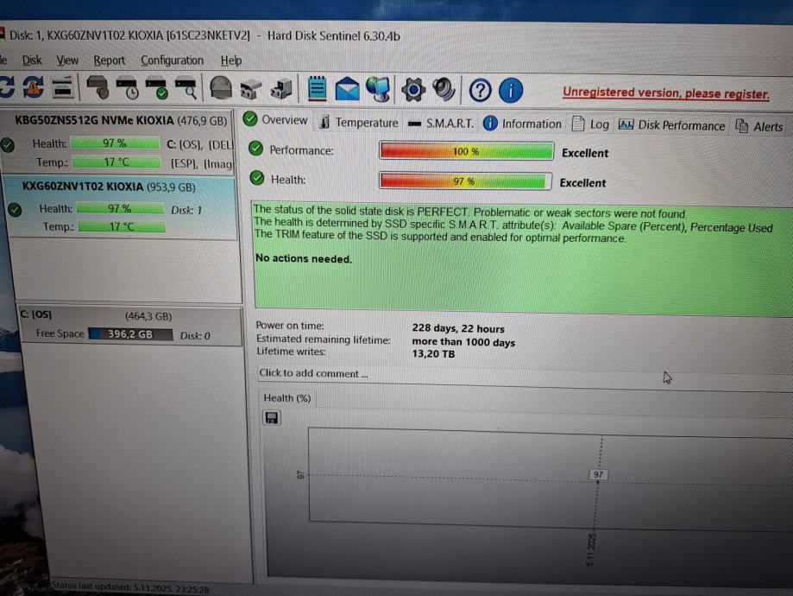
Task: Click the disk with stethoscope test icon
Action: pyautogui.click(x=98, y=87)
